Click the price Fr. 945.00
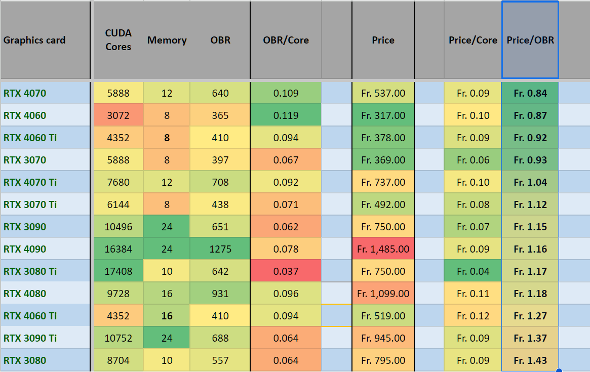590x372 pixels. click(383, 338)
